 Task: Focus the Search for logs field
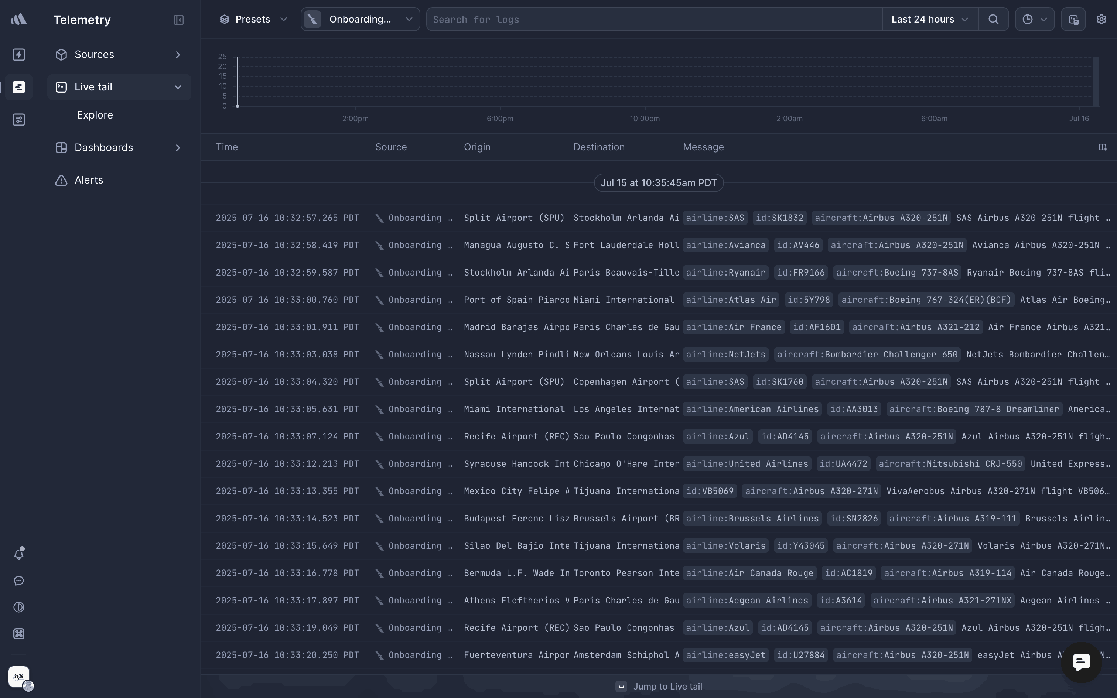click(x=653, y=19)
